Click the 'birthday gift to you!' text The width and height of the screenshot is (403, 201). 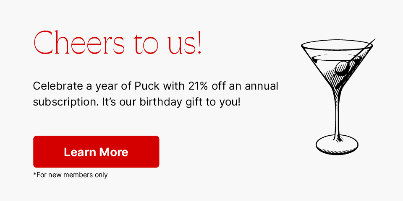[190, 102]
